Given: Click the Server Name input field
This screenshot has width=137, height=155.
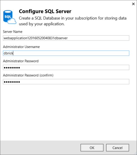Looking at the screenshot, I should click(x=66, y=38).
